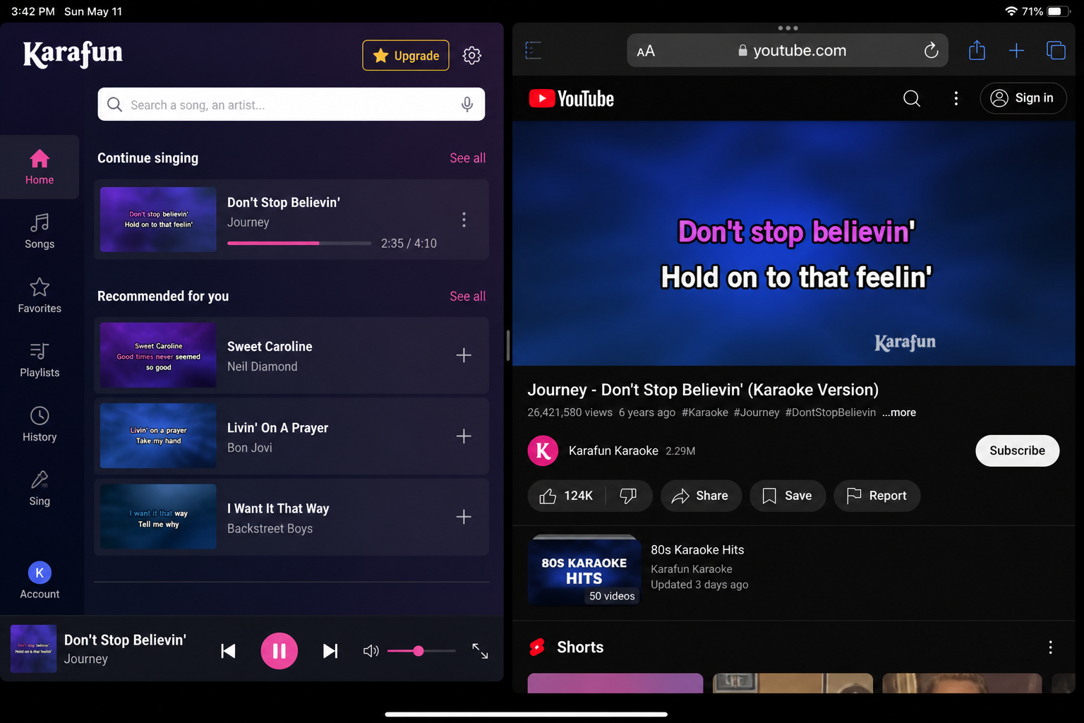Tap the battery indicator in status bar
This screenshot has height=723, width=1084.
(1059, 11)
